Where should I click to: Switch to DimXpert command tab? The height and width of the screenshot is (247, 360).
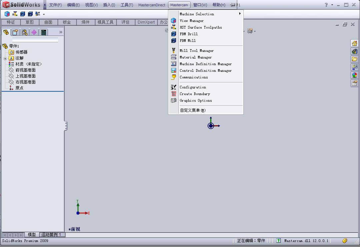coord(146,22)
